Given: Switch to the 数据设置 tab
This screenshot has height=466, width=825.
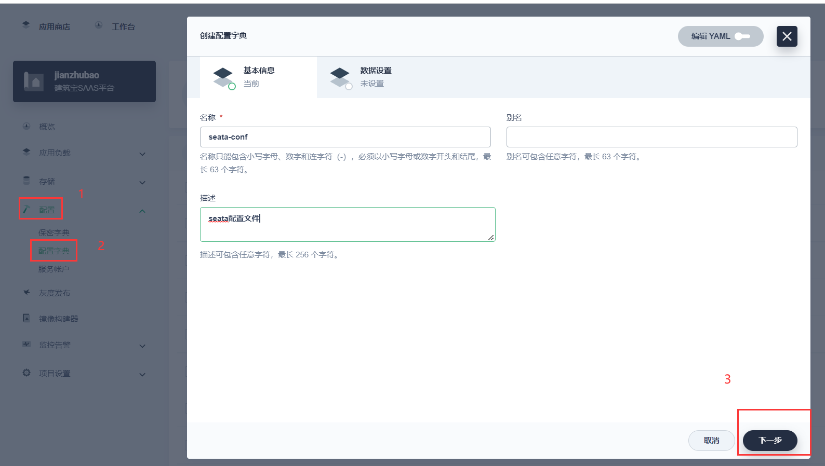Looking at the screenshot, I should [375, 77].
